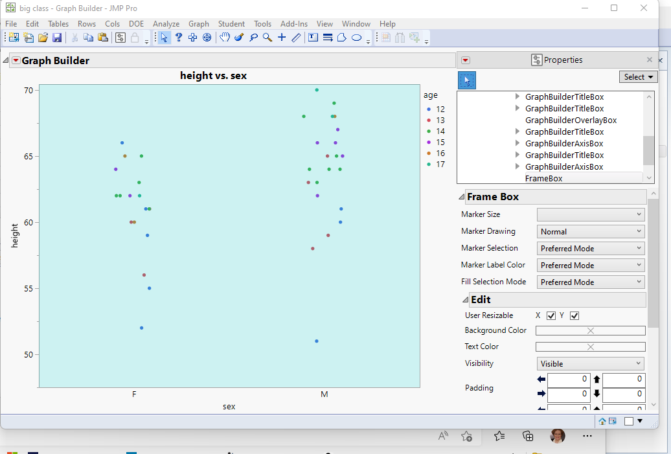
Task: Open the Marker Drawing dropdown
Action: 591,231
